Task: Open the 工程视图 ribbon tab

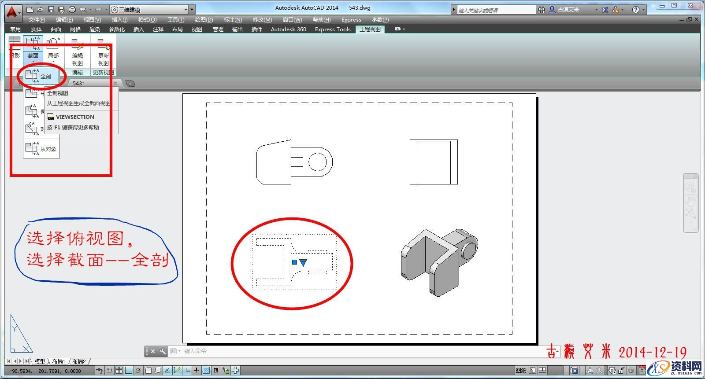Action: point(370,29)
